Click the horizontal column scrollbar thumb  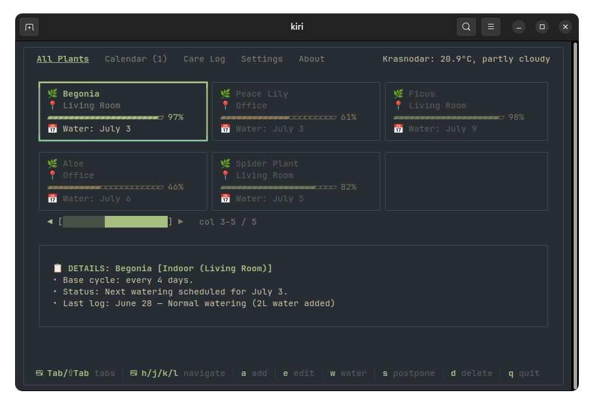pos(136,222)
